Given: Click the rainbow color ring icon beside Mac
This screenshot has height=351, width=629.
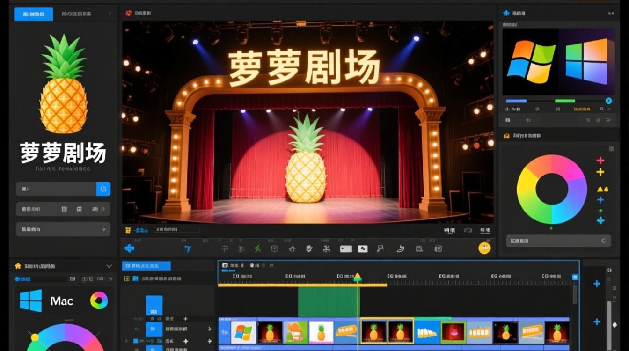Looking at the screenshot, I should (99, 300).
